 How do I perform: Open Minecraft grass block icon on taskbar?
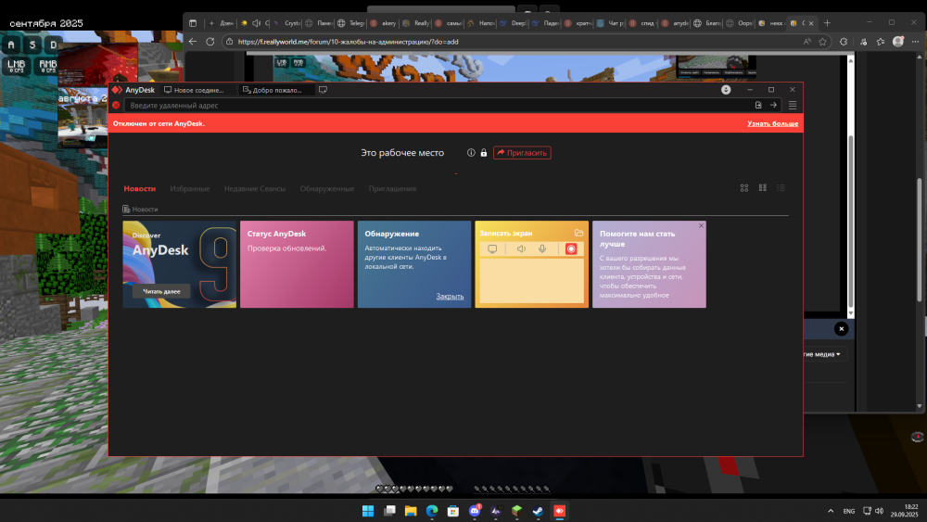click(x=516, y=511)
